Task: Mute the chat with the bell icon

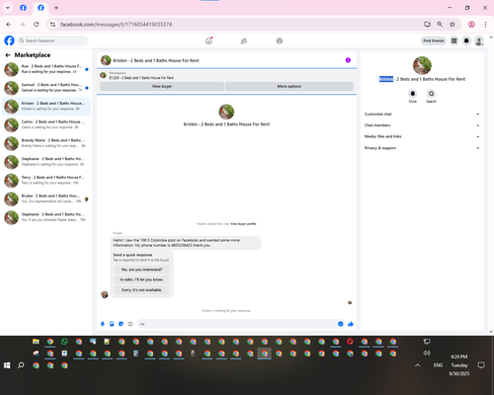Action: [x=413, y=94]
